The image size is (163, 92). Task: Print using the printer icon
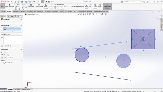[30, 2]
